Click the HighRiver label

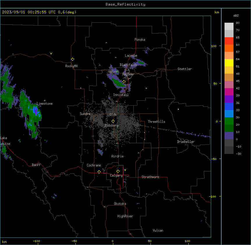click(x=125, y=216)
